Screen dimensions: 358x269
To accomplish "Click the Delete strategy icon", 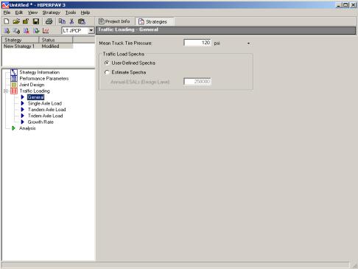I will pos(27,30).
